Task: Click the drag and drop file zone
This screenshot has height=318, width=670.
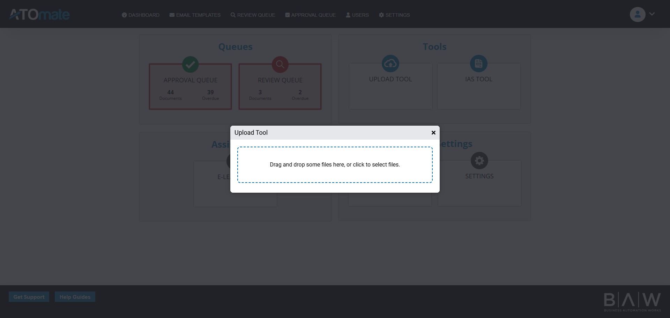Action: 335,165
